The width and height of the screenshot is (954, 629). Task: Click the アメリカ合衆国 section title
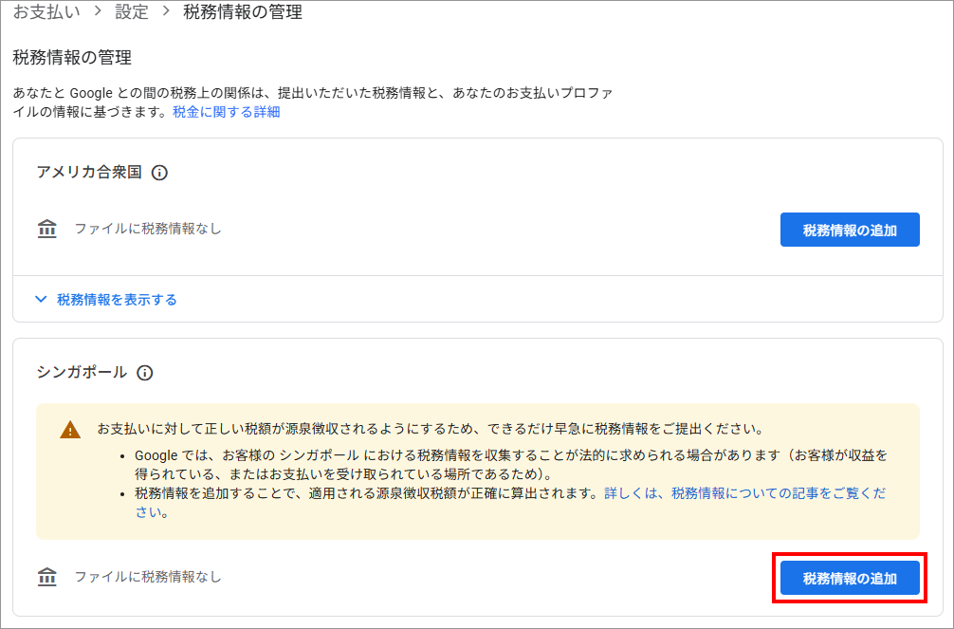[x=89, y=173]
